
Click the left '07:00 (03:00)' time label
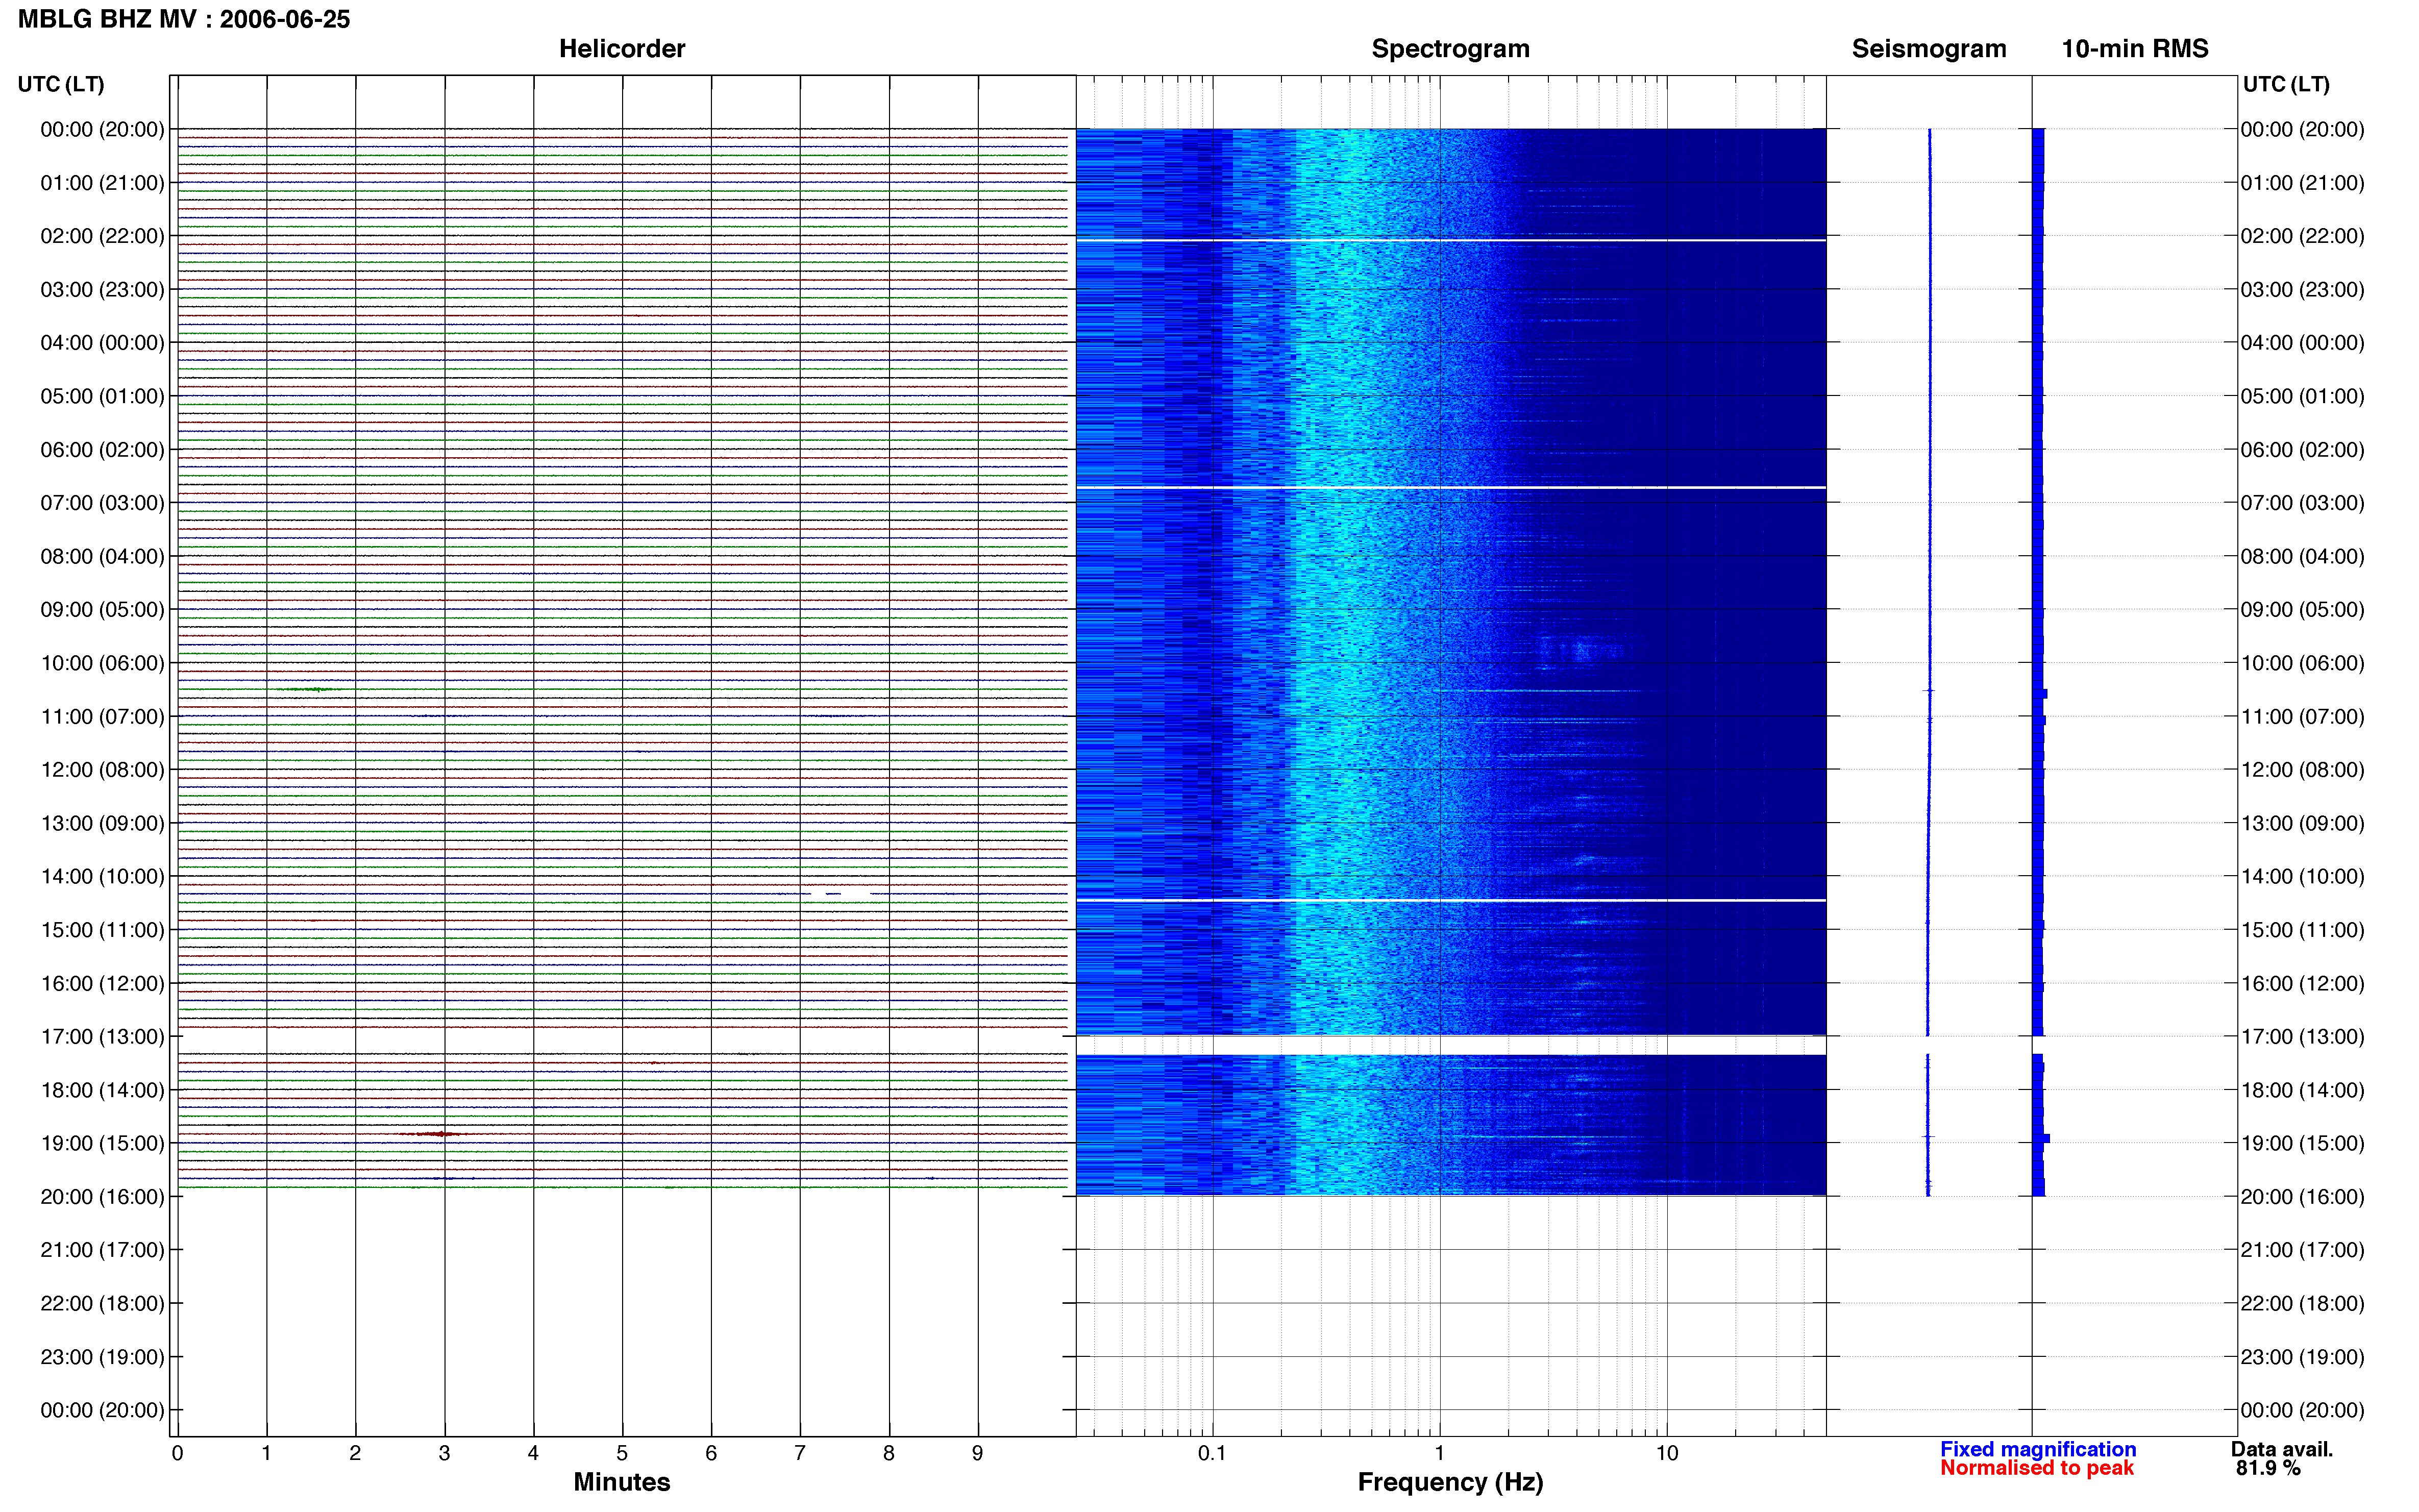point(102,503)
